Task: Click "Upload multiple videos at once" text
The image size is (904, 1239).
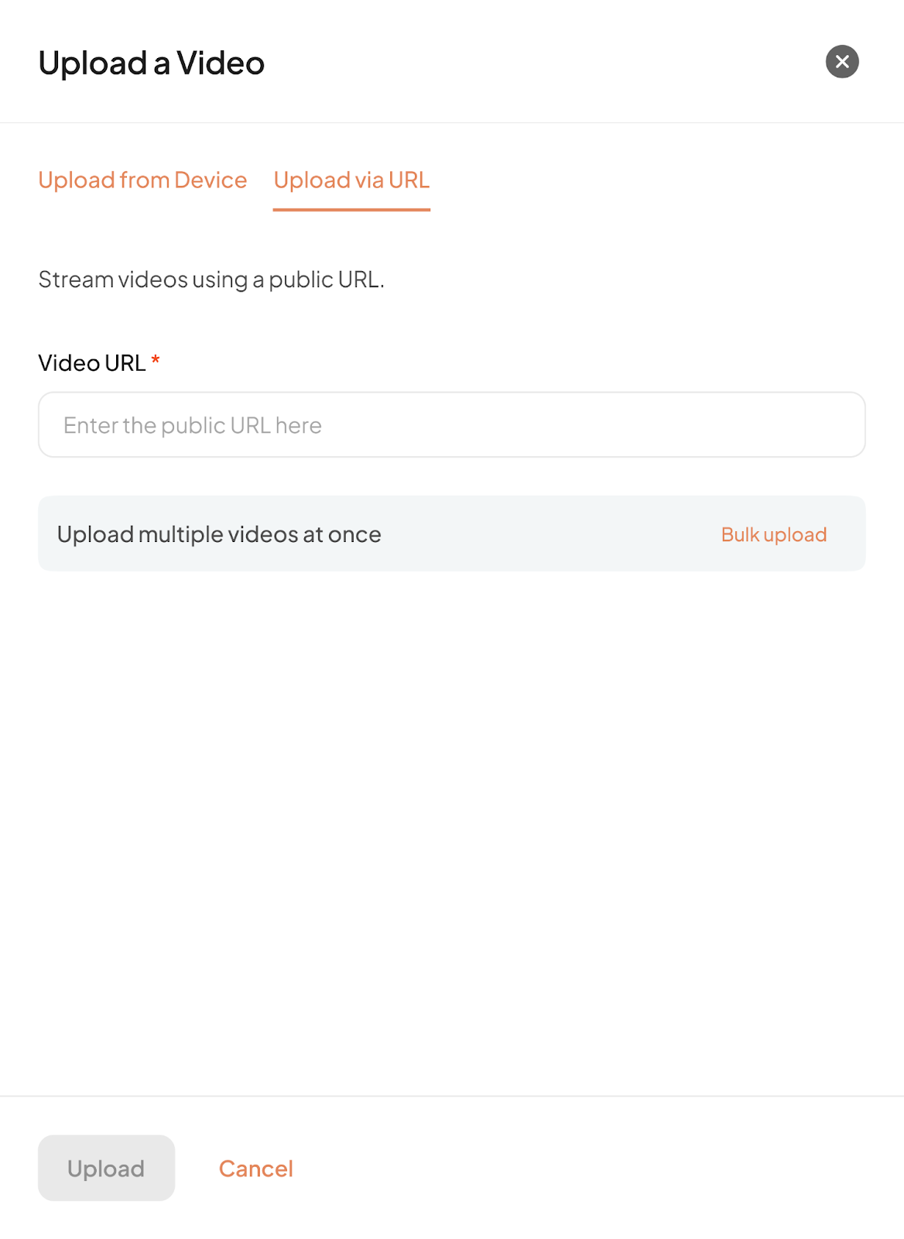Action: pos(219,534)
